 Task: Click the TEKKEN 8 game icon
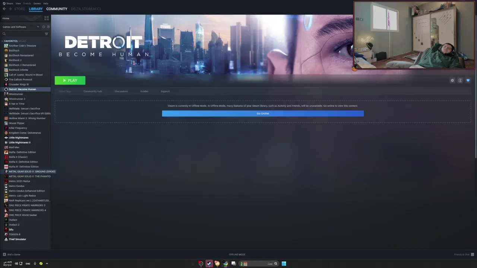coord(6,234)
